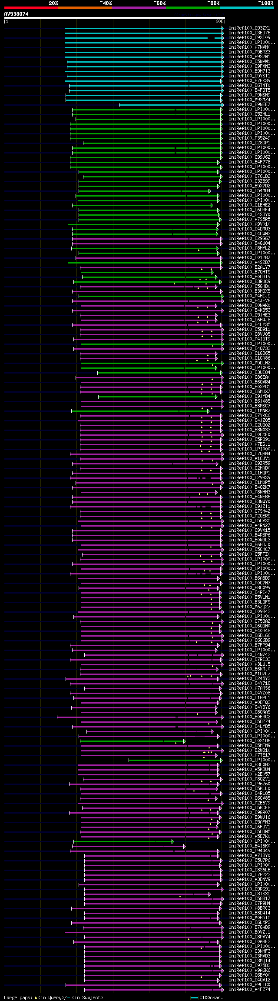
Task: Select the UniRef100_C9JYD4 hit label
Action: (x=249, y=397)
